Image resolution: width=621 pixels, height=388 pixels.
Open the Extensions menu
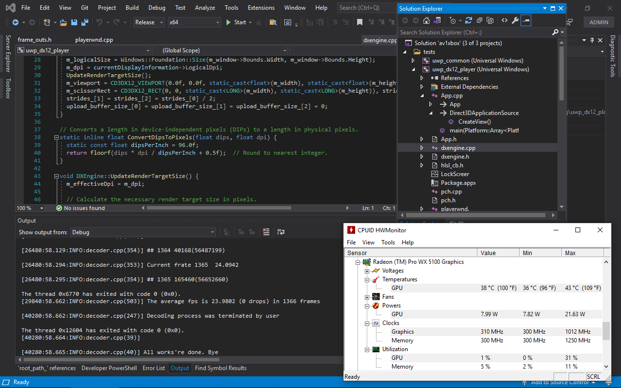point(261,8)
